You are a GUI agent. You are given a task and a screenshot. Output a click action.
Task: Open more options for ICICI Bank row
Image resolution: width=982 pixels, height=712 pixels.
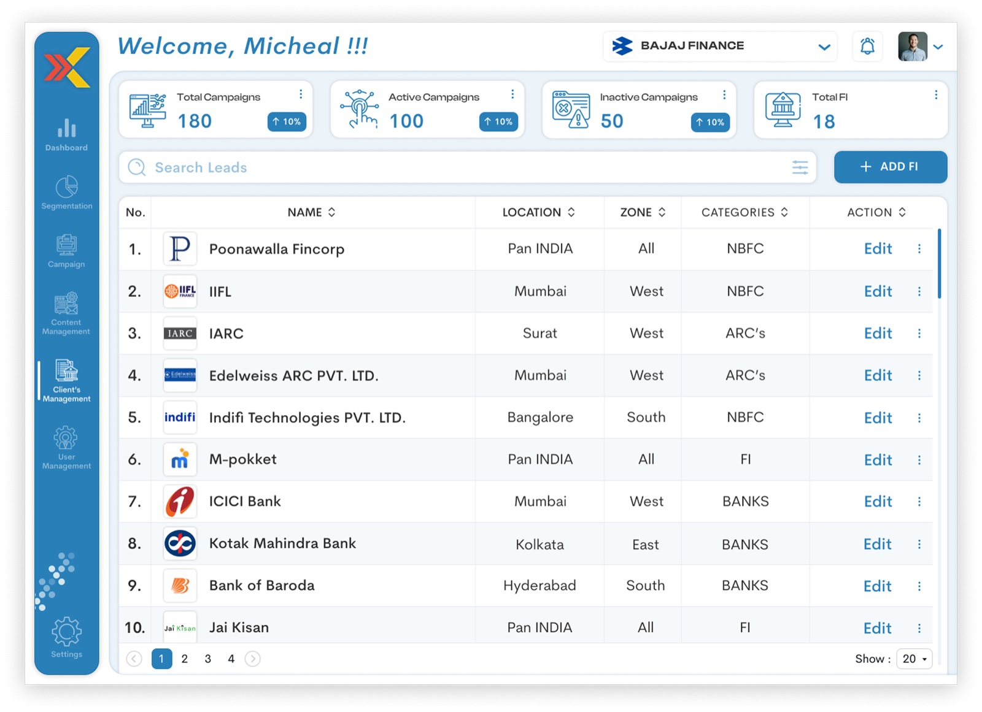pos(919,502)
